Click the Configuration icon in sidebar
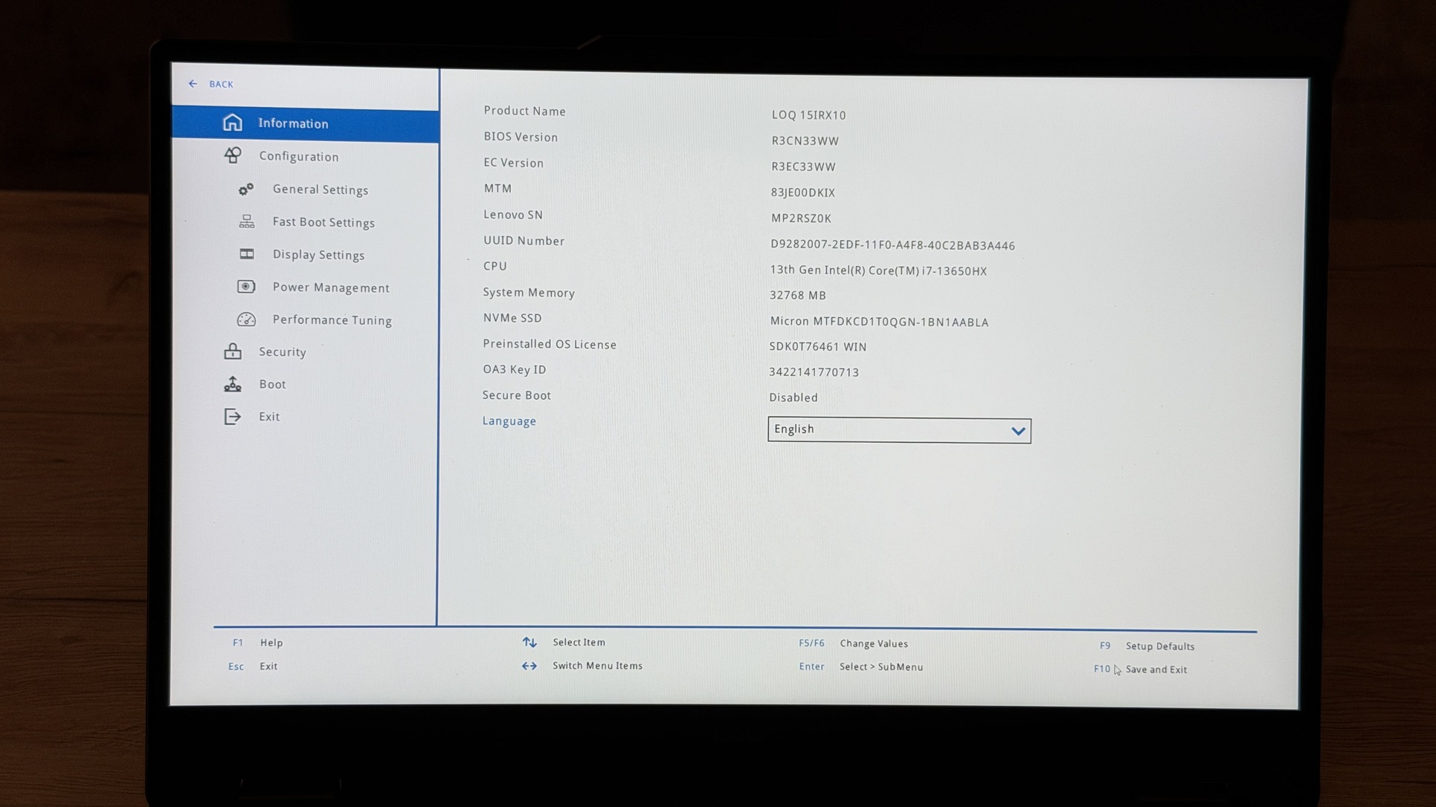Viewport: 1436px width, 807px height. click(x=233, y=155)
